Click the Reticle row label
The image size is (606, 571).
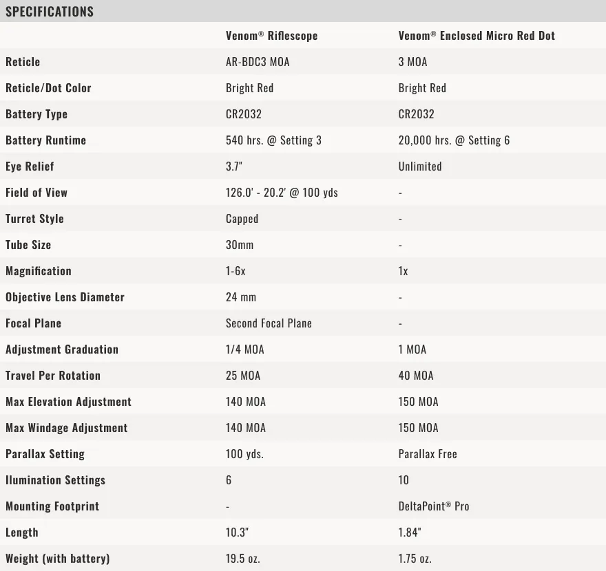point(23,62)
